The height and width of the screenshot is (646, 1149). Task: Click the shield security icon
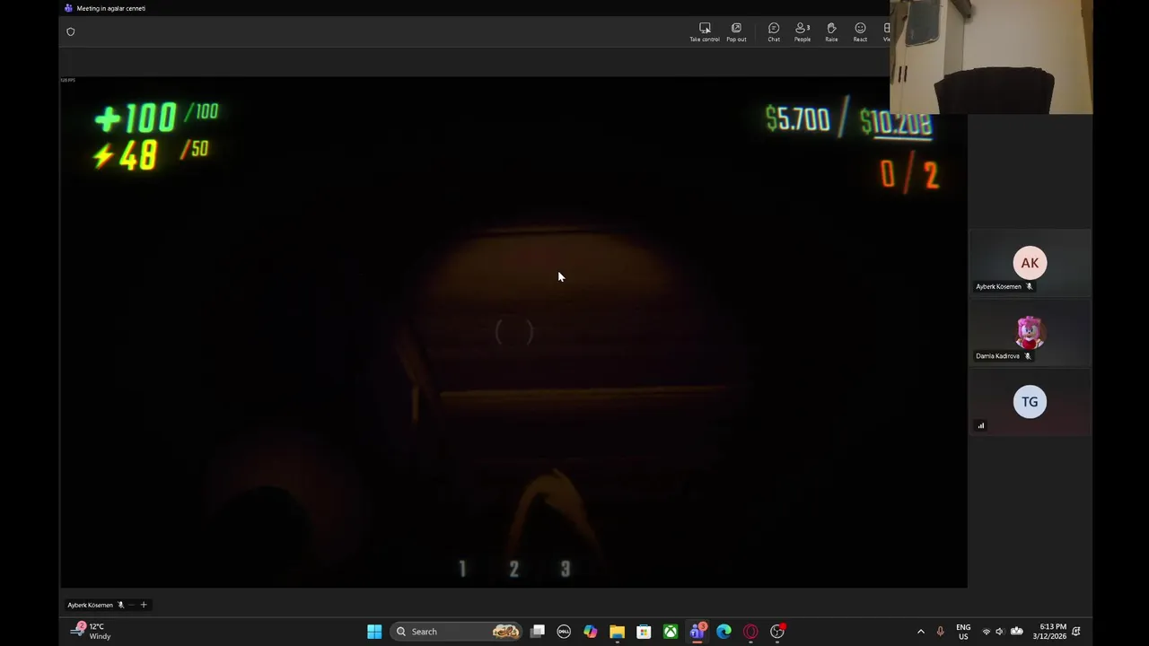pos(71,31)
